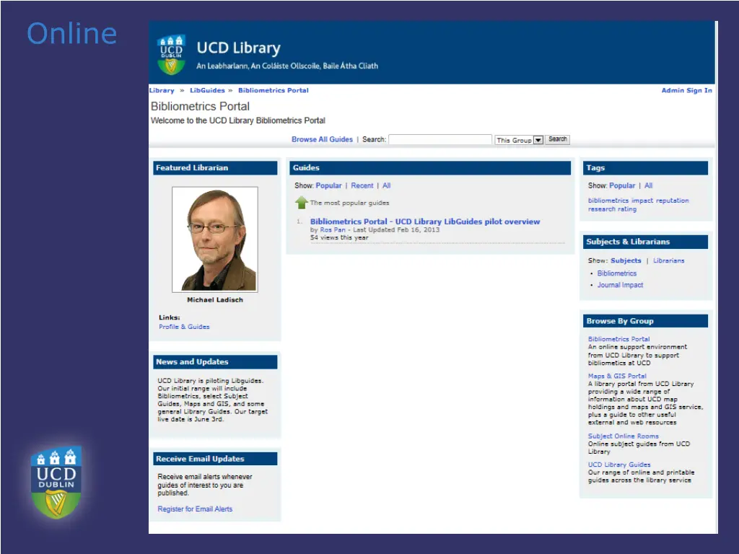Switch to Librarians view

(x=668, y=260)
